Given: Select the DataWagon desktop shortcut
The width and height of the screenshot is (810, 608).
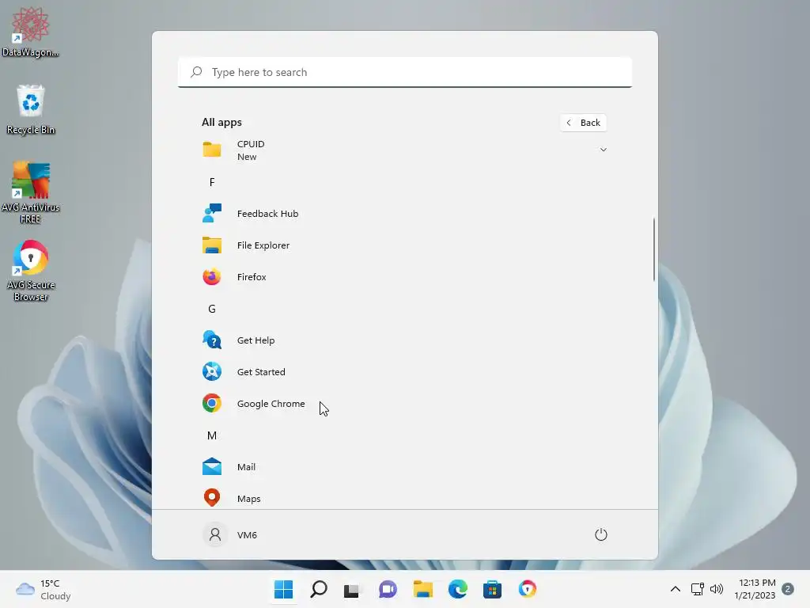Looking at the screenshot, I should coord(31,32).
